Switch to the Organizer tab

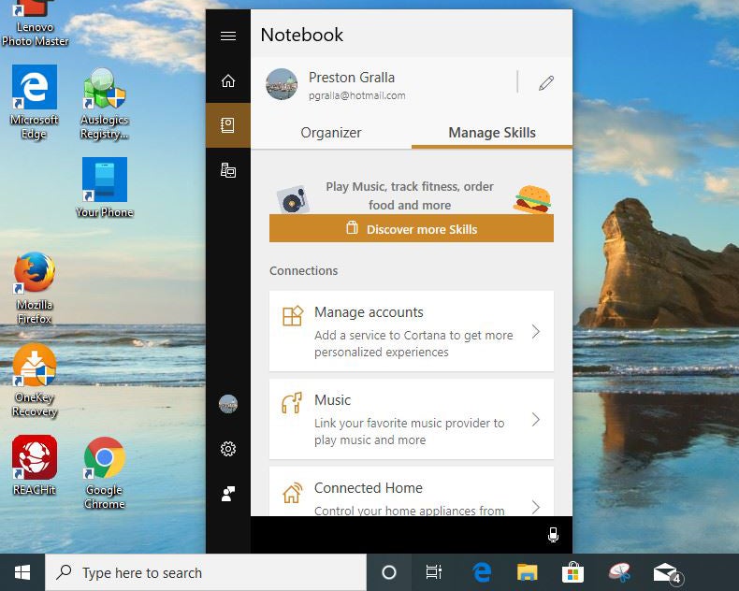tap(331, 133)
